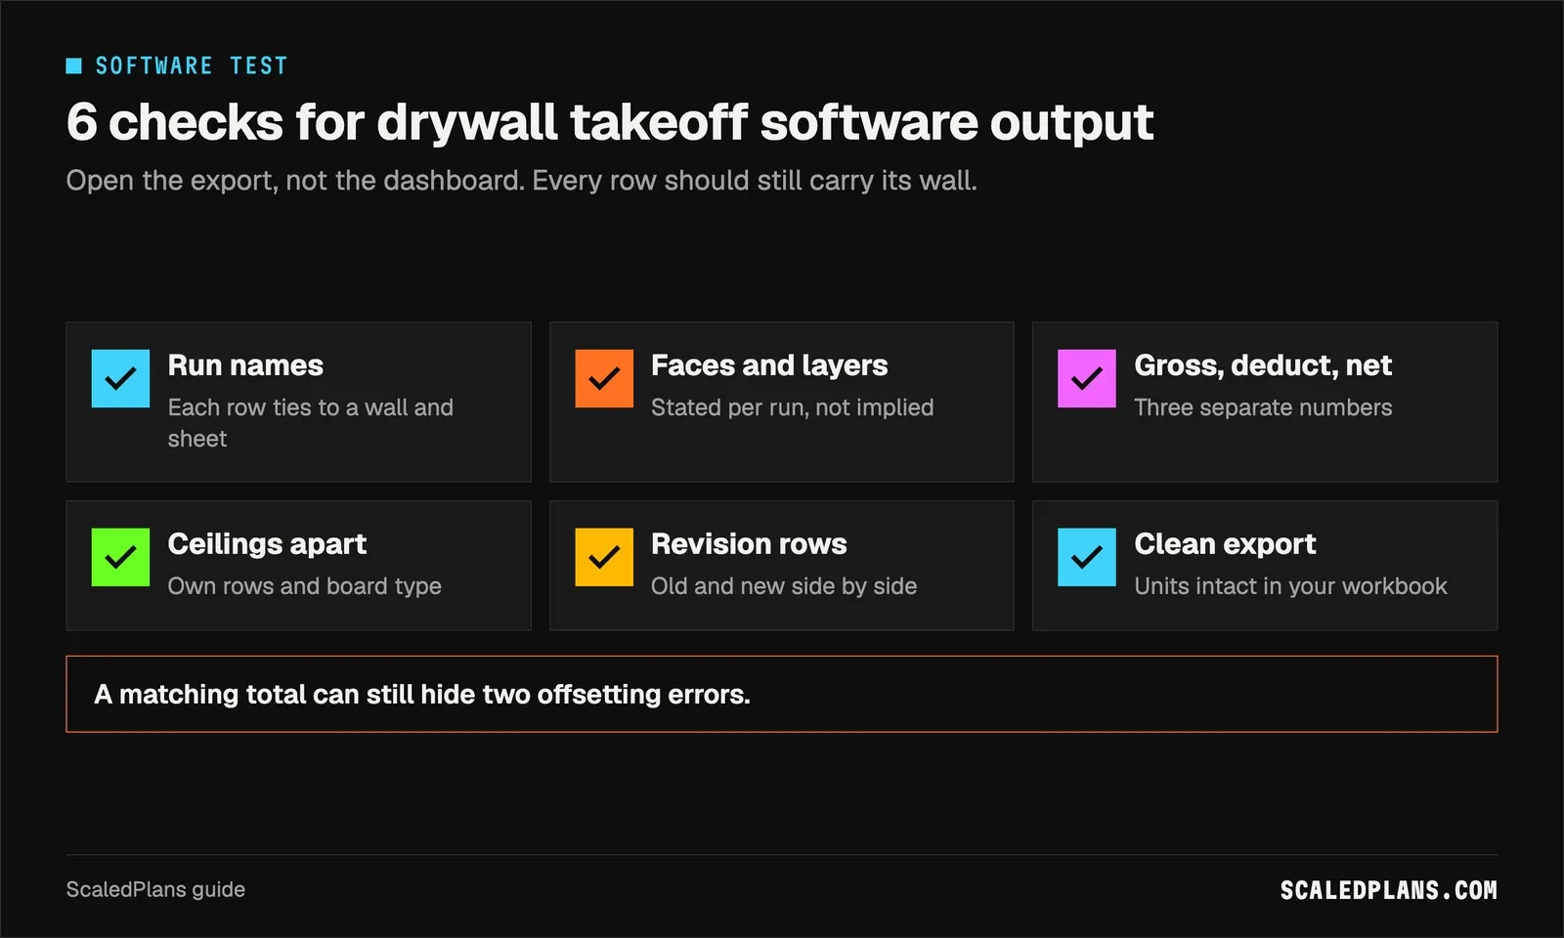Click the green checkmark beside Ceilings apart
Viewport: 1564px width, 938px height.
coord(120,557)
